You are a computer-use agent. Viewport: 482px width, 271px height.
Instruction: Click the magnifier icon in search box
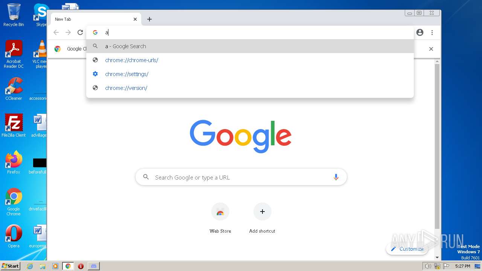pyautogui.click(x=146, y=177)
